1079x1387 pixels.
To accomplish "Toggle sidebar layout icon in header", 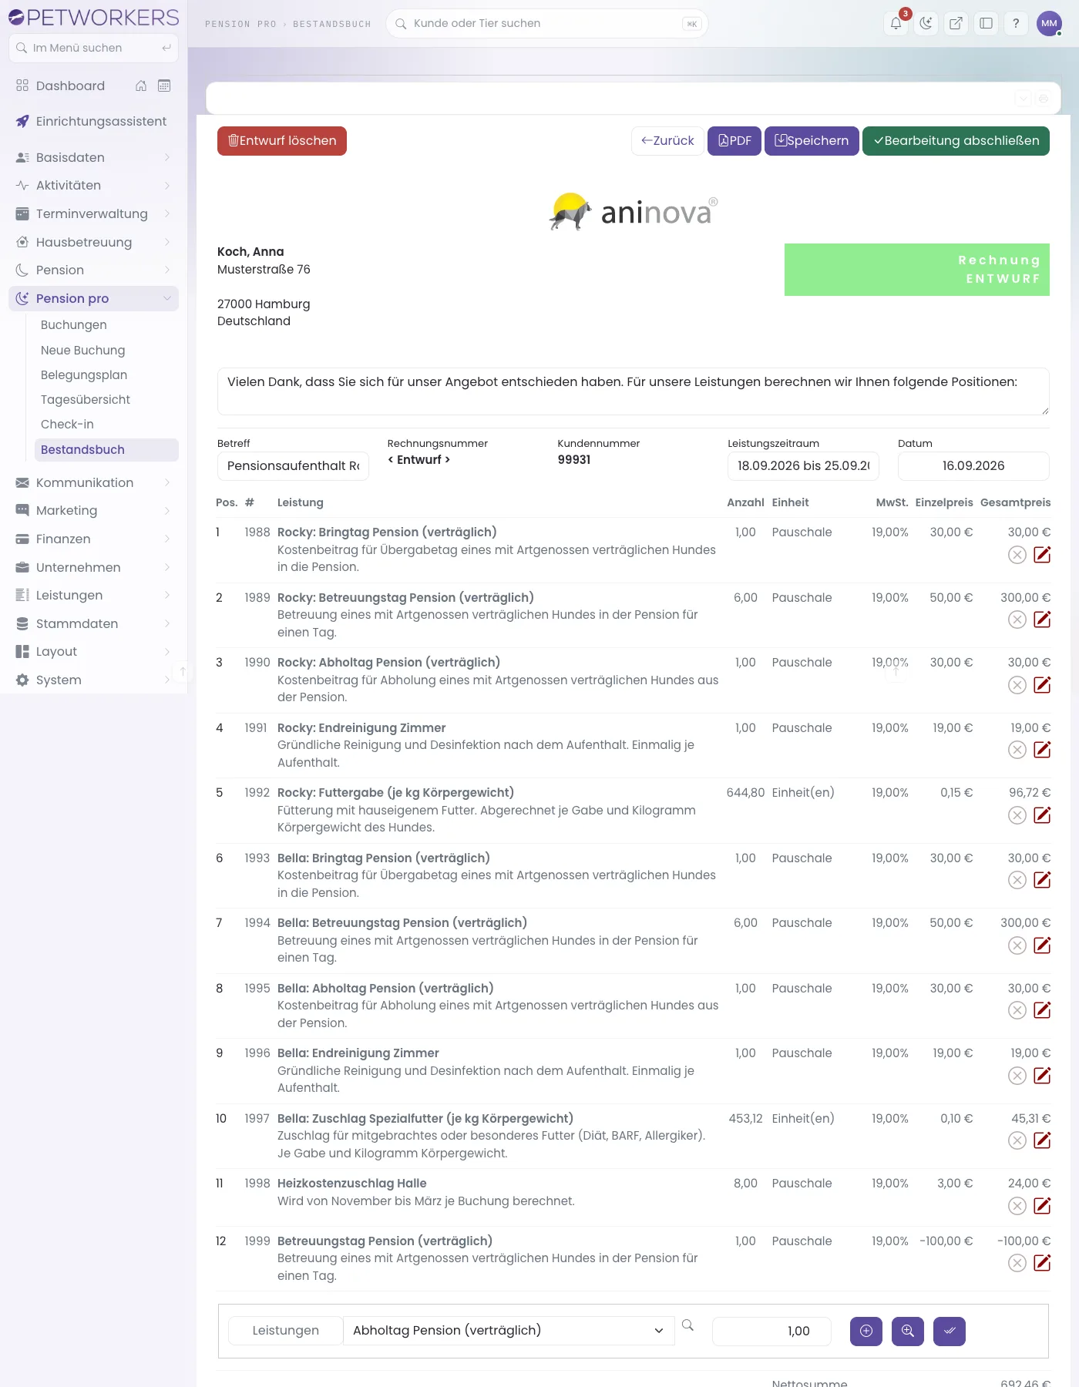I will click(986, 23).
